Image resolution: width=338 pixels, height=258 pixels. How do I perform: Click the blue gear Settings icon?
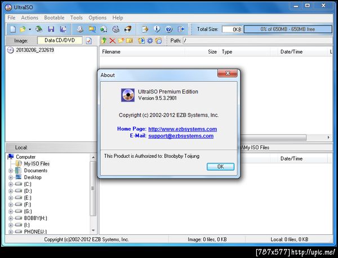point(150,41)
